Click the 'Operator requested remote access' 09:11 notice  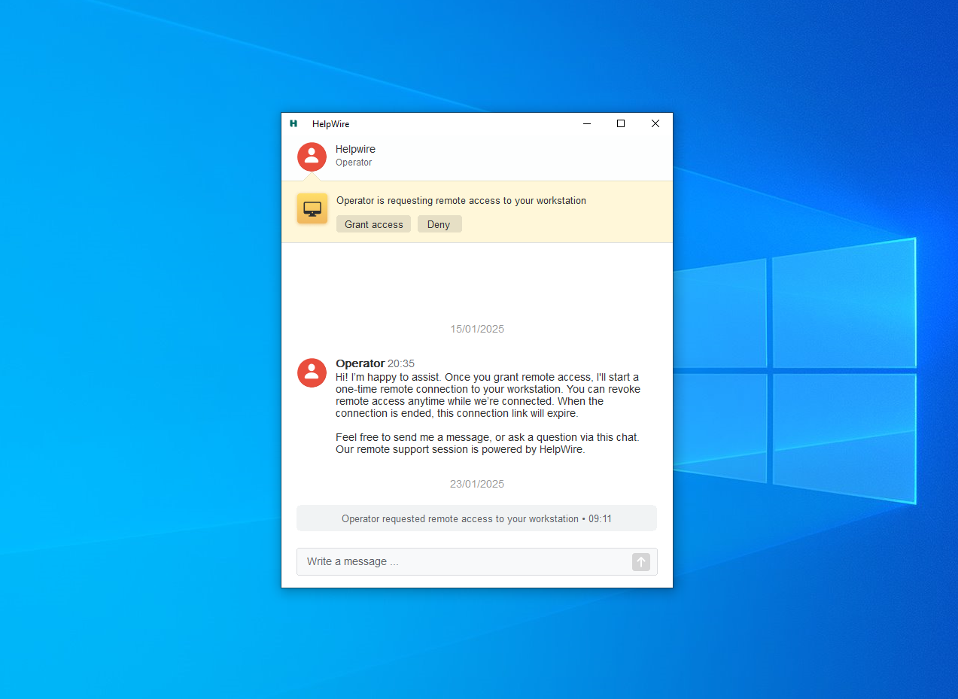(x=477, y=518)
